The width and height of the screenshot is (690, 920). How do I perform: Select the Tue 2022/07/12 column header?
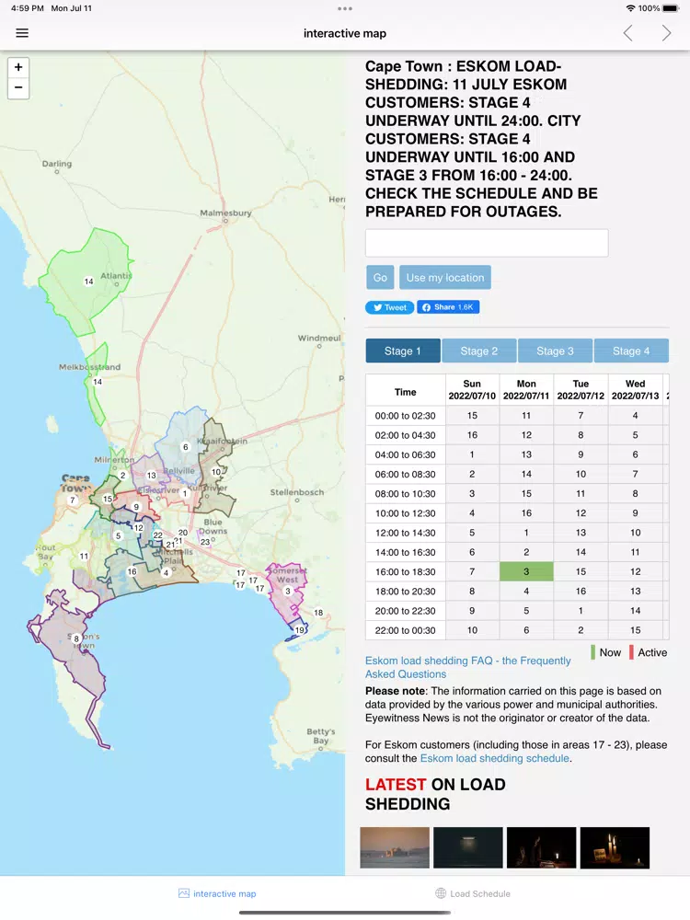[581, 389]
